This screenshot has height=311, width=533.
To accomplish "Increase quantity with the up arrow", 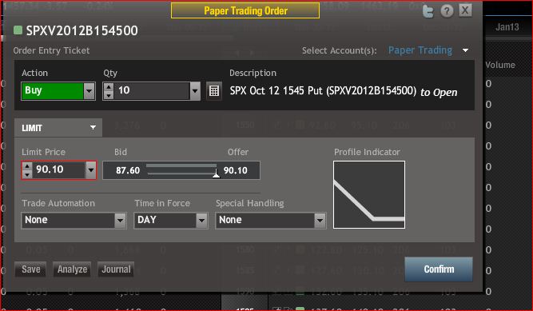I will tap(109, 87).
